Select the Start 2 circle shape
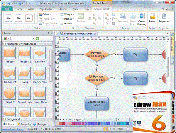 point(10,93)
